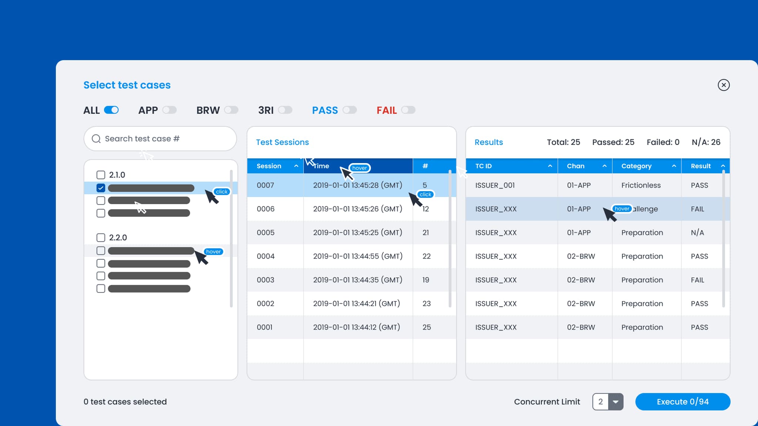Click the test case list scrollbar
Image resolution: width=758 pixels, height=426 pixels.
click(231, 239)
